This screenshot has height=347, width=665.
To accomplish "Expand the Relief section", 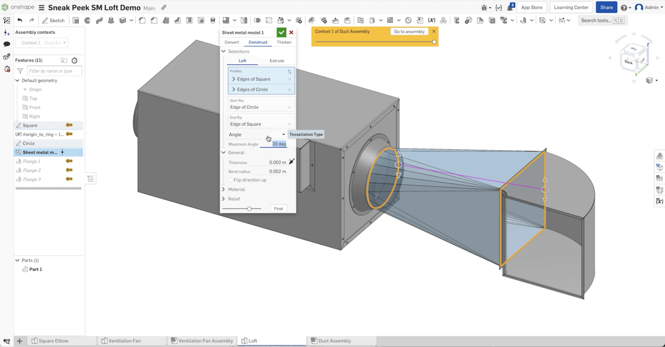I will (234, 199).
